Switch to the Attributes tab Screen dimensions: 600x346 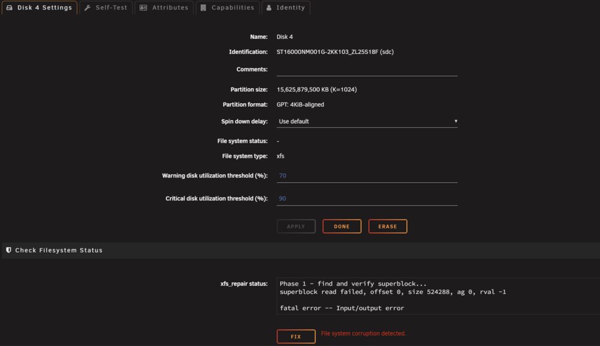tap(164, 8)
